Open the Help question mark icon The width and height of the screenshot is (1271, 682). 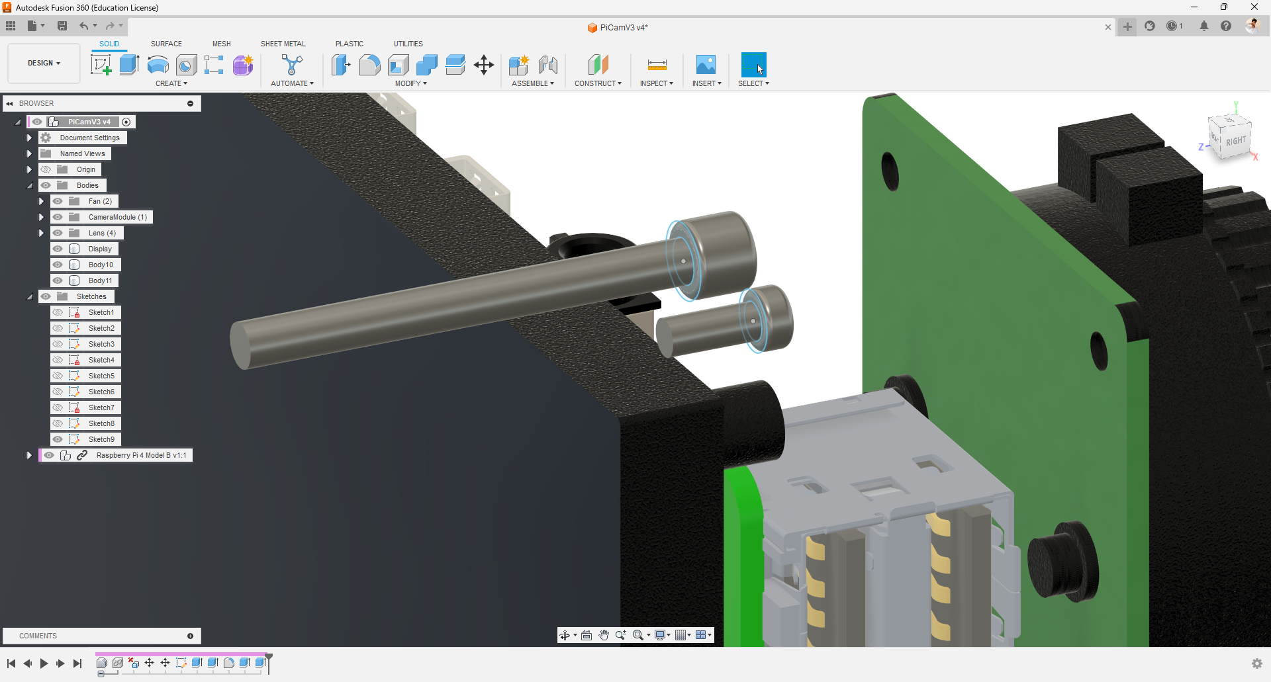tap(1226, 26)
